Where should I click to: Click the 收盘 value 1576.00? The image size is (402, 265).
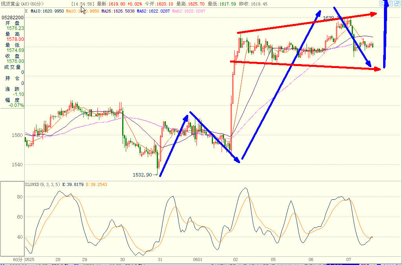point(15,61)
